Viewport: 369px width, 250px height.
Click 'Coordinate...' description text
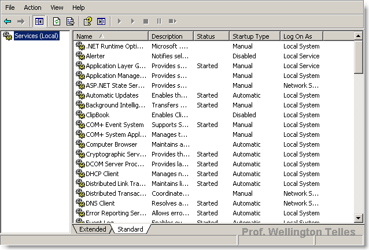(x=171, y=193)
